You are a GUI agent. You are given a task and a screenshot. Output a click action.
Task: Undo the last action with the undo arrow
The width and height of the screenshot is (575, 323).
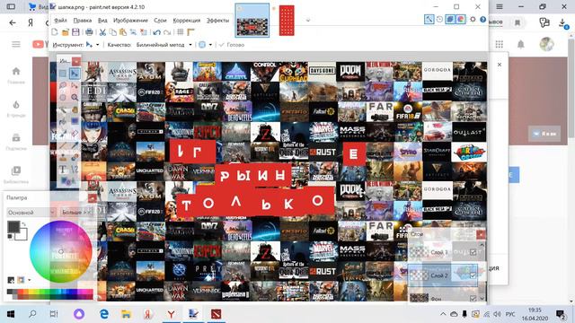(x=157, y=32)
